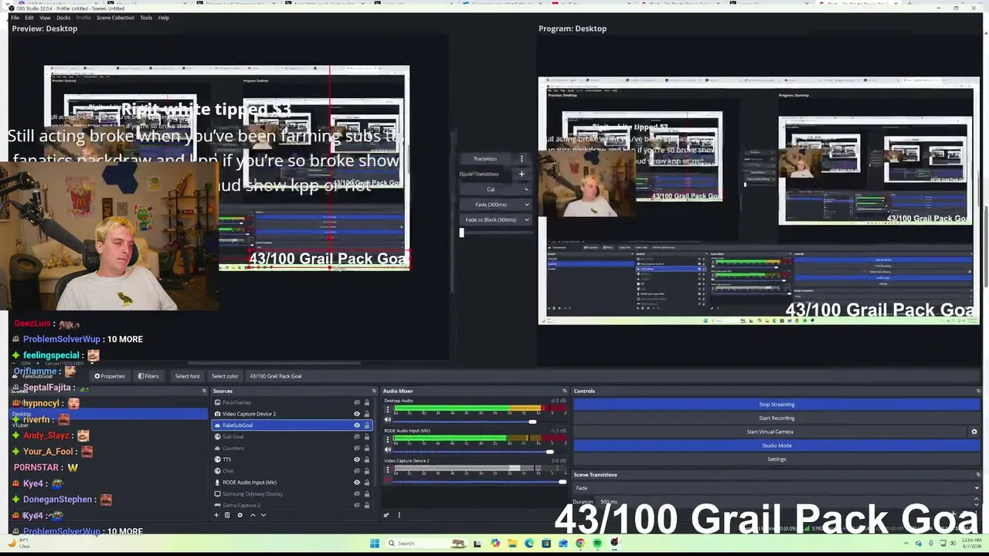The height and width of the screenshot is (556, 989).
Task: Toggle the Studio Mode button
Action: (x=777, y=446)
